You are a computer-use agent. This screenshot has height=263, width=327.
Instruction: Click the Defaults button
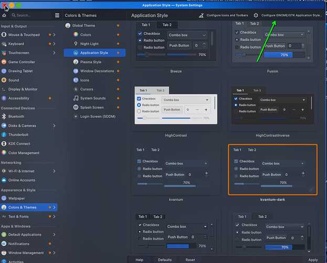[165, 260]
